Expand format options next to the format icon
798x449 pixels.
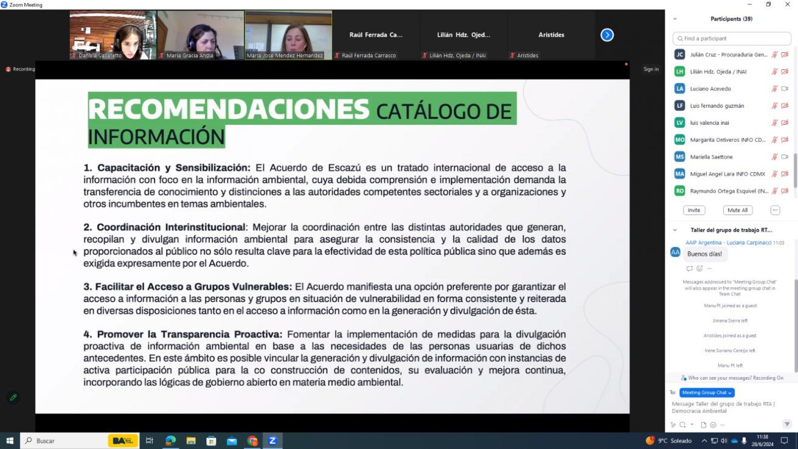[x=692, y=425]
